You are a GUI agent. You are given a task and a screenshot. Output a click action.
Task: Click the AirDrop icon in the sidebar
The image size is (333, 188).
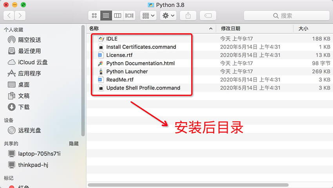coord(11,39)
